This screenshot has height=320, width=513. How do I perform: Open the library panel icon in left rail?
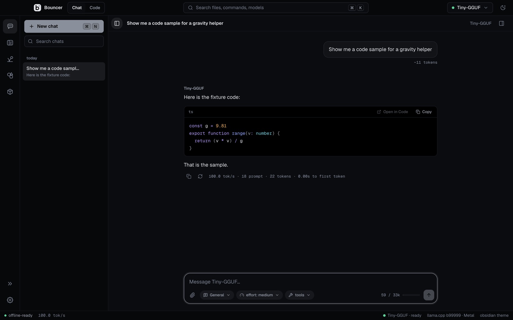[x=10, y=43]
